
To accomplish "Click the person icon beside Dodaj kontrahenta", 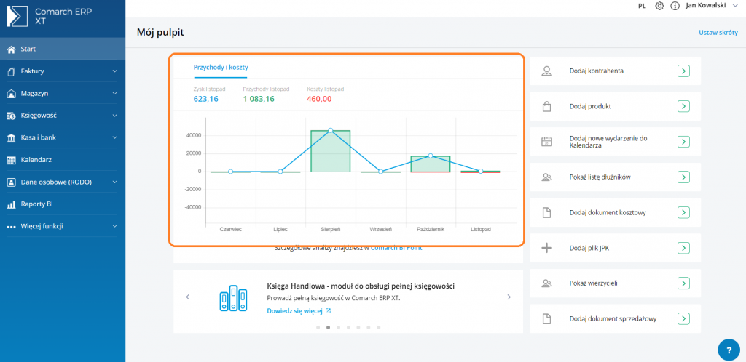I will pyautogui.click(x=546, y=71).
